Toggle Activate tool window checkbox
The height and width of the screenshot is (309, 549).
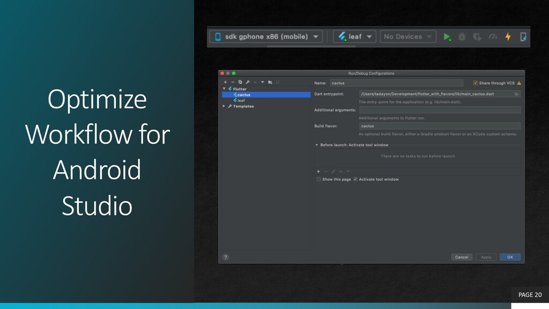(x=355, y=179)
